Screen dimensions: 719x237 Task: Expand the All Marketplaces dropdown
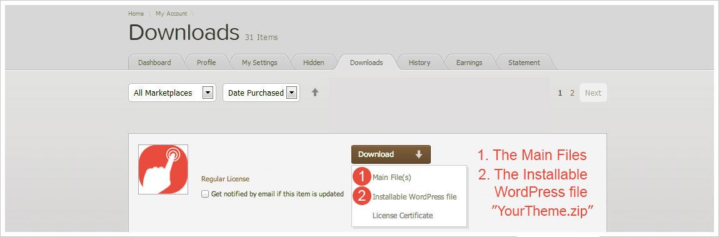click(172, 93)
